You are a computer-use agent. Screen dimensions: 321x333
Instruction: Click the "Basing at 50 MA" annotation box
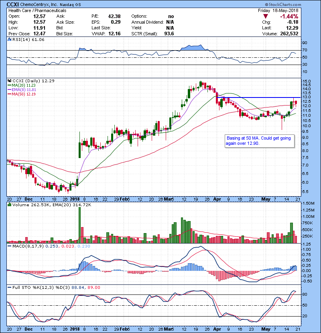pos(260,141)
